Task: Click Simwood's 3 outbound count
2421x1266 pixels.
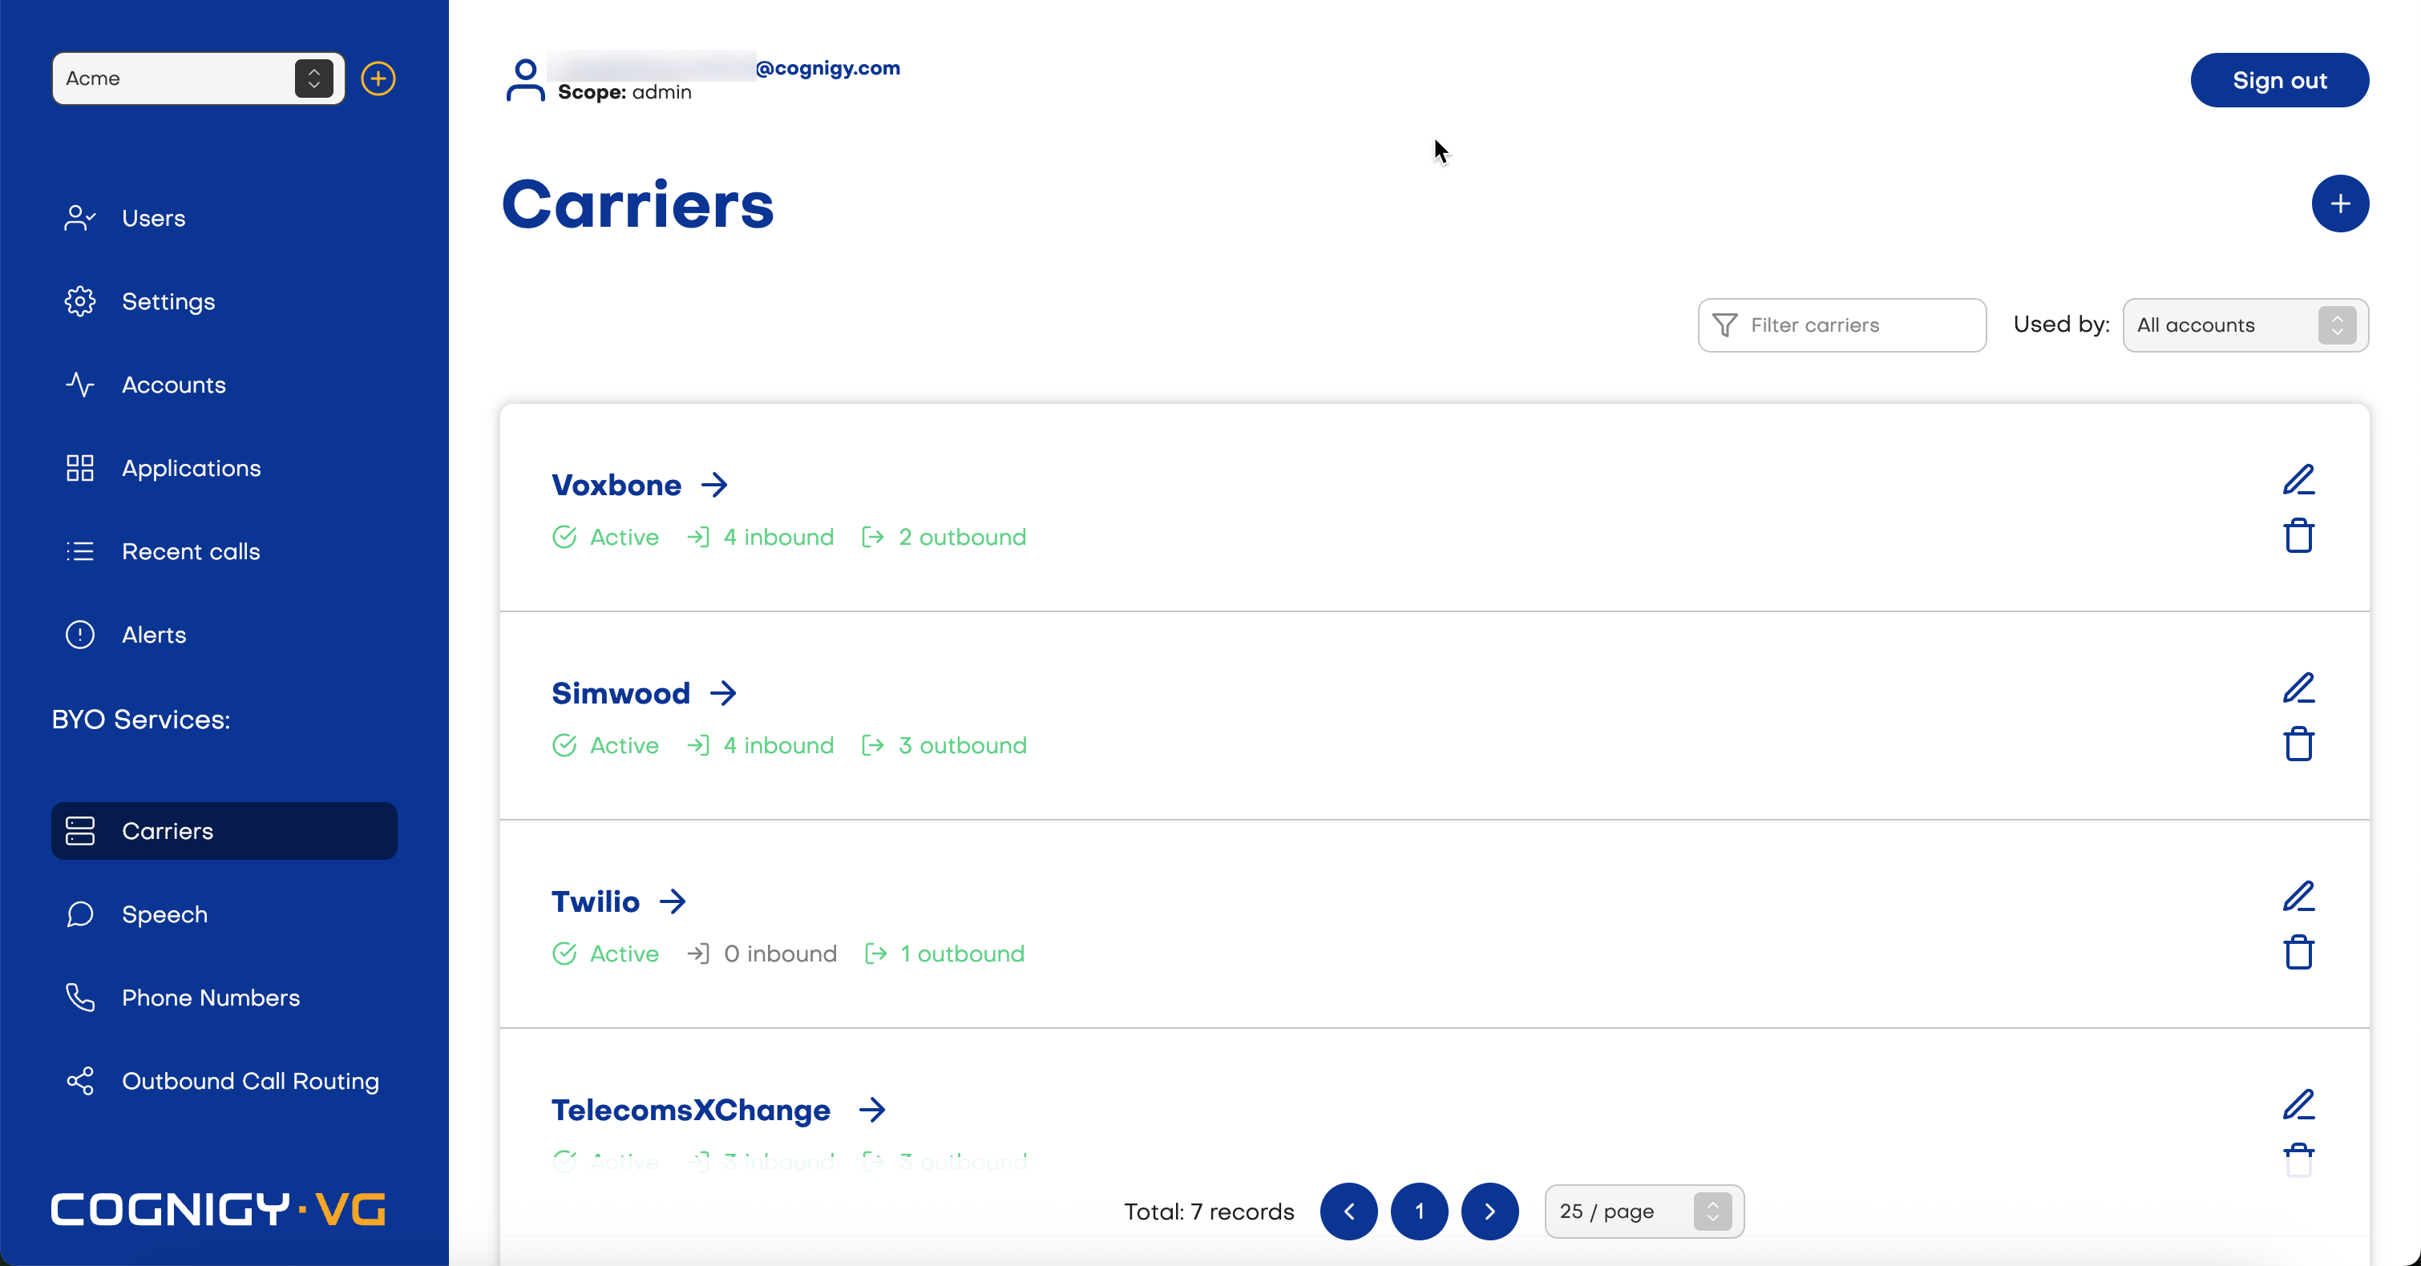Action: [944, 746]
